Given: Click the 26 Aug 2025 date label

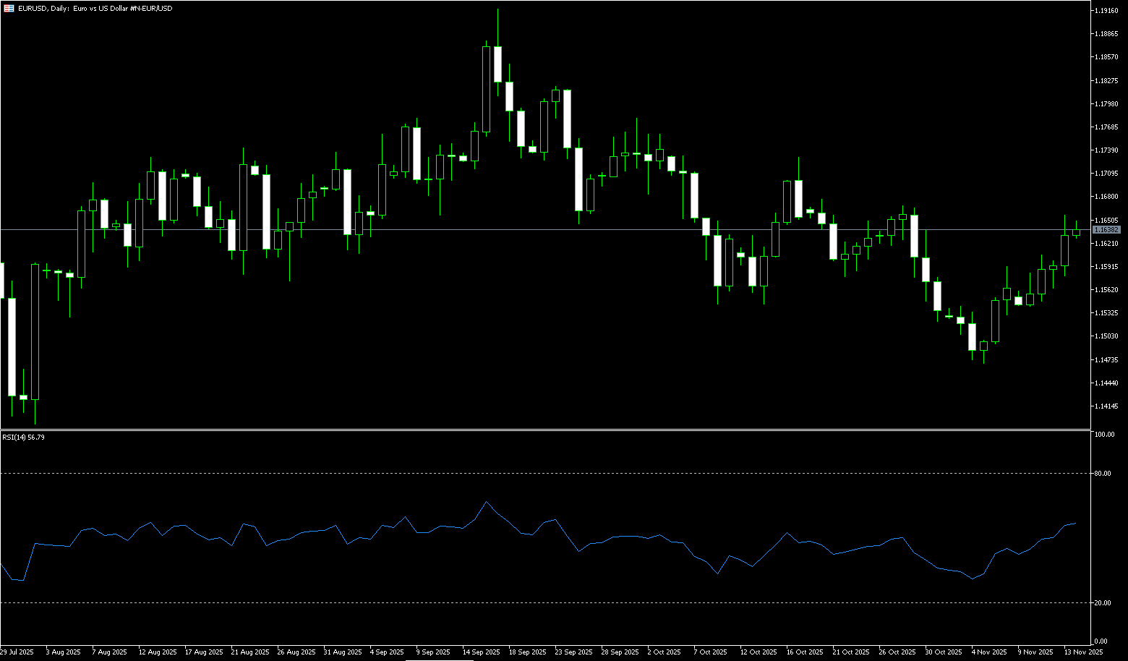Looking at the screenshot, I should [x=296, y=652].
